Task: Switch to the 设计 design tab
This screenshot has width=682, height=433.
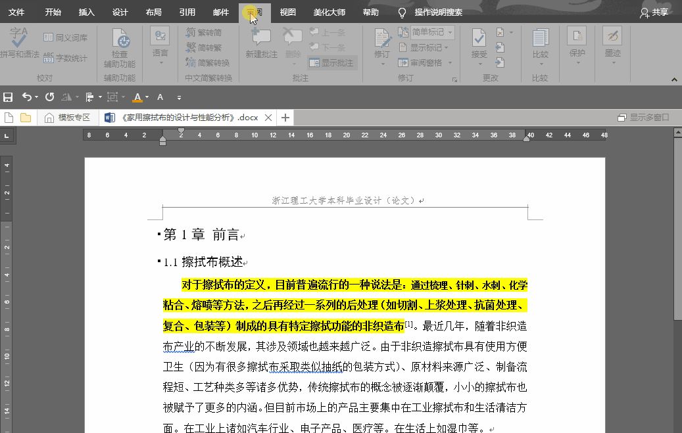Action: [x=120, y=12]
